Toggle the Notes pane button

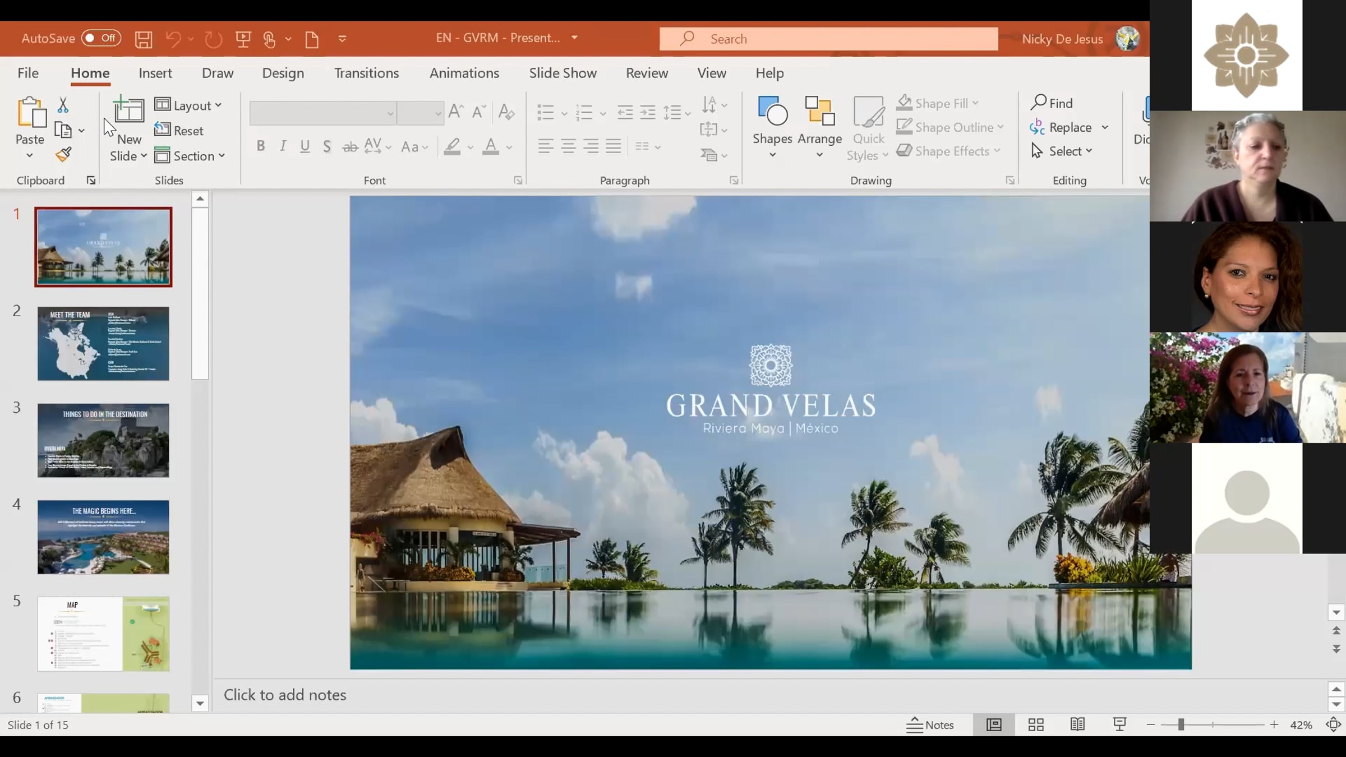point(930,724)
